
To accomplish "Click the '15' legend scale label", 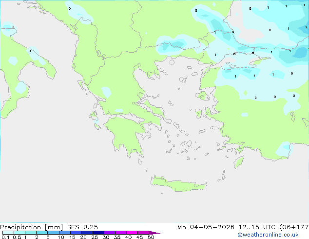I will 72,237.
